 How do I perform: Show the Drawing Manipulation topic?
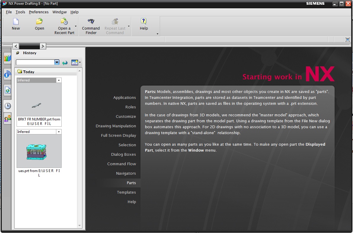116,126
